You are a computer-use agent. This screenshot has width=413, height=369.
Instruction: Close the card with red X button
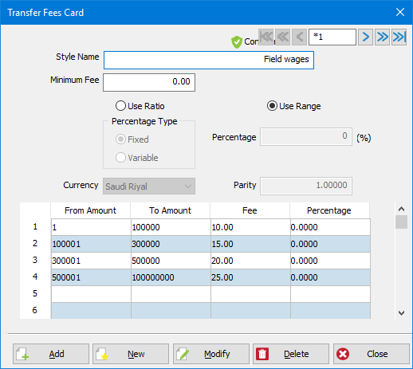click(372, 354)
